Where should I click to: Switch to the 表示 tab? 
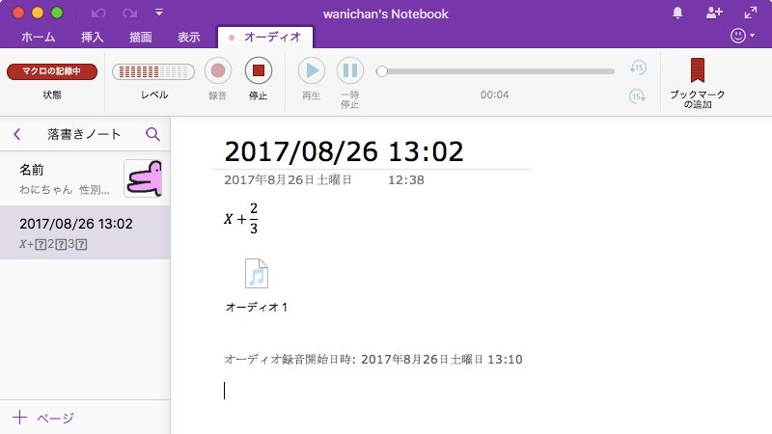(188, 37)
